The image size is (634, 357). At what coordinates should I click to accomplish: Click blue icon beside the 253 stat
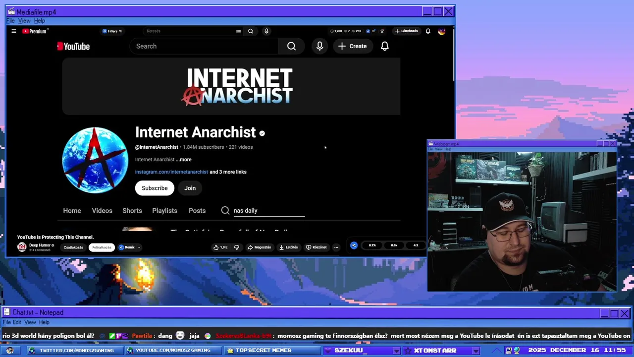368,31
